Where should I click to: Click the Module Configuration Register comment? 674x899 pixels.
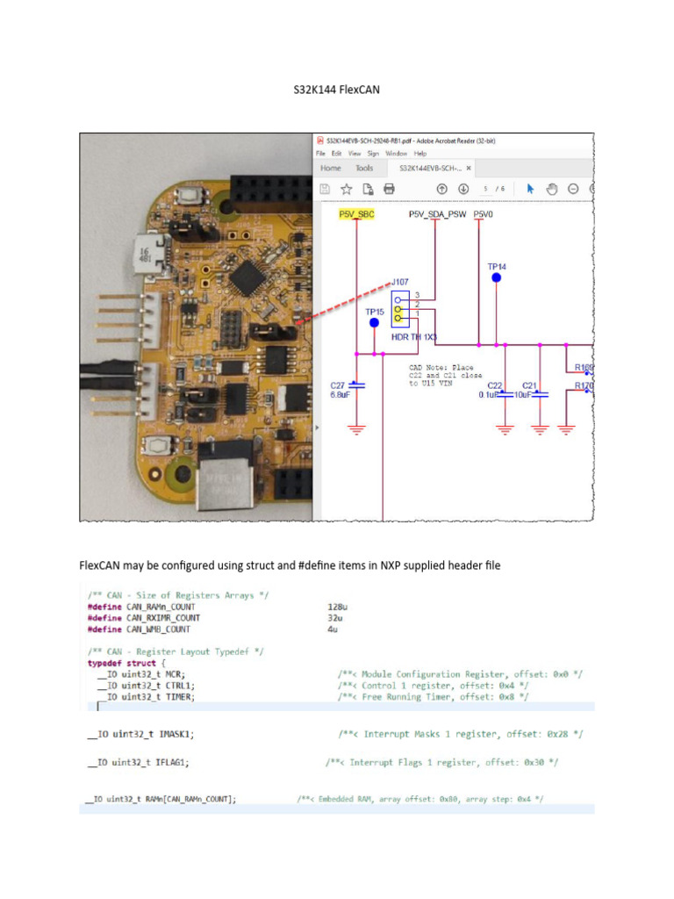pyautogui.click(x=460, y=675)
